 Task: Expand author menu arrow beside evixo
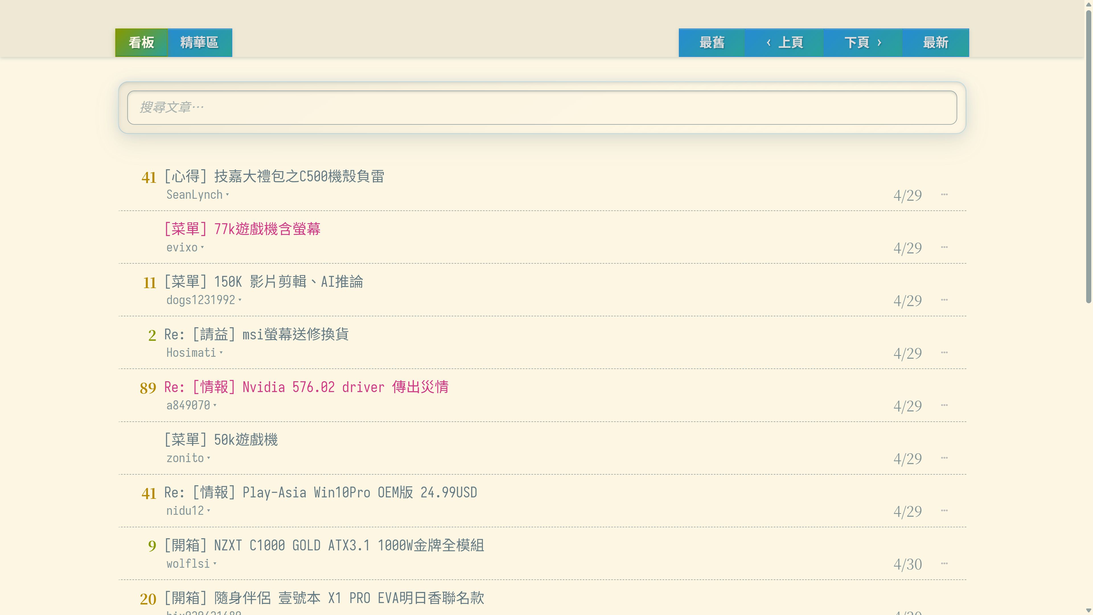point(202,247)
